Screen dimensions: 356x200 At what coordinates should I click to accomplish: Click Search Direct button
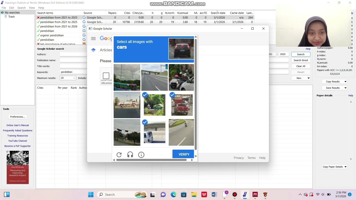301,60
